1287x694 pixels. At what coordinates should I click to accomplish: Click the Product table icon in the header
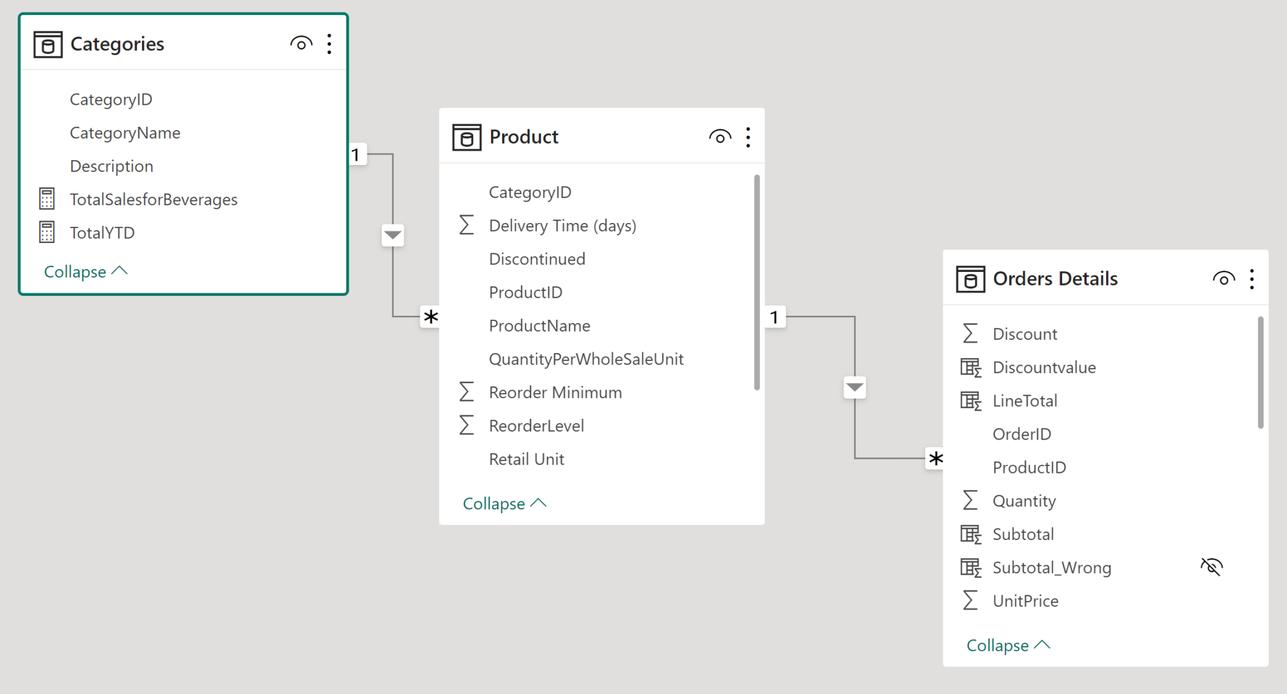click(466, 136)
